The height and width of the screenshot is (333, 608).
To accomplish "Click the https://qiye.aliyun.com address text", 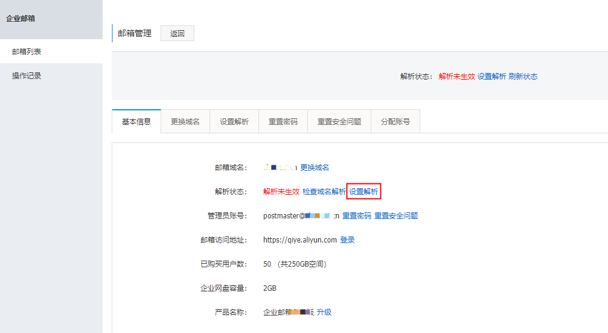I will (300, 240).
